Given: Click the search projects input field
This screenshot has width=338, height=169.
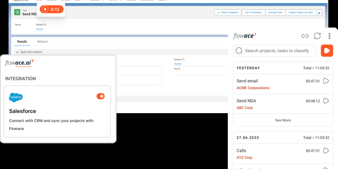Looking at the screenshot, I should click(x=274, y=51).
